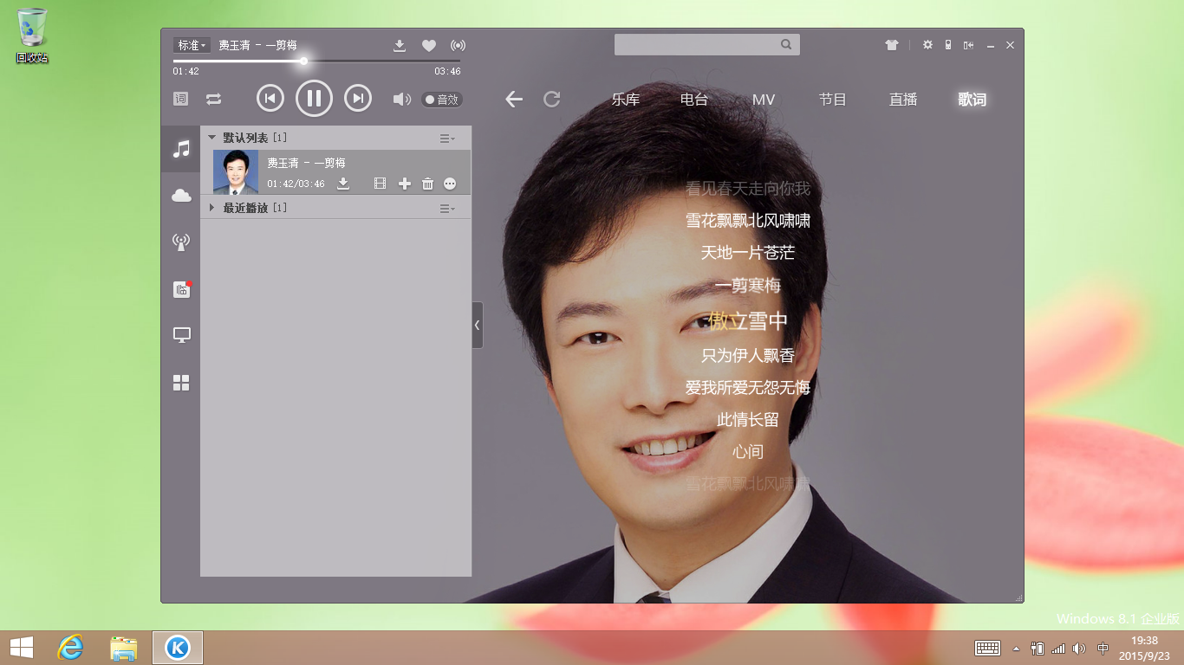
Task: Click lyric line 此情长留
Action: [748, 419]
